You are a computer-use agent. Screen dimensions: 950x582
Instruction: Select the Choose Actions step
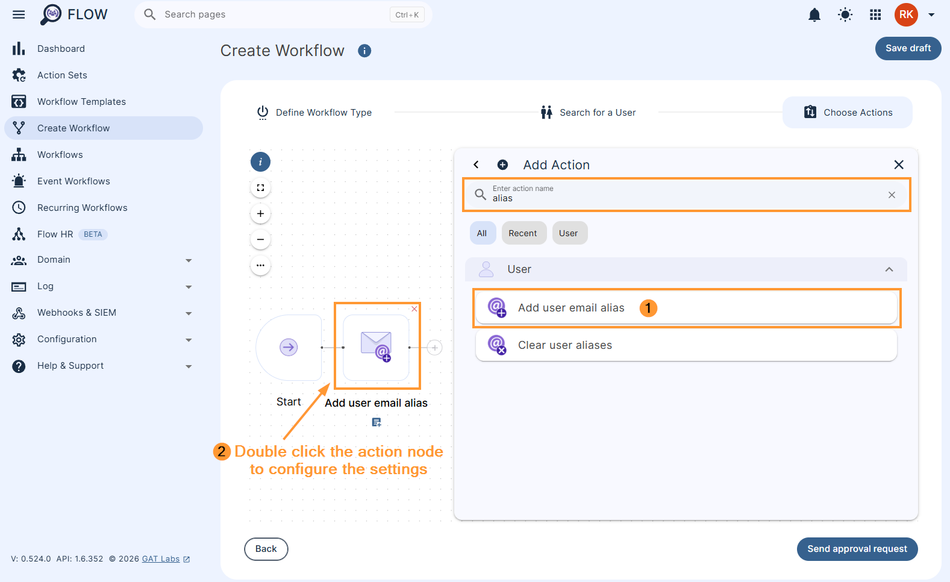coord(848,113)
